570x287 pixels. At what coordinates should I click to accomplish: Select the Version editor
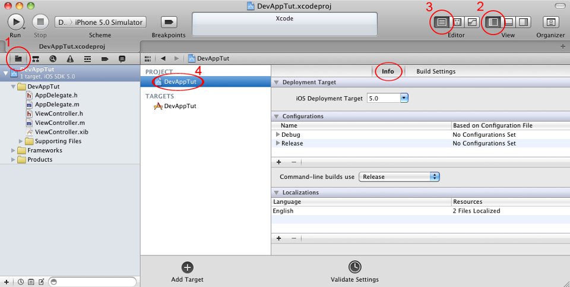[x=472, y=22]
